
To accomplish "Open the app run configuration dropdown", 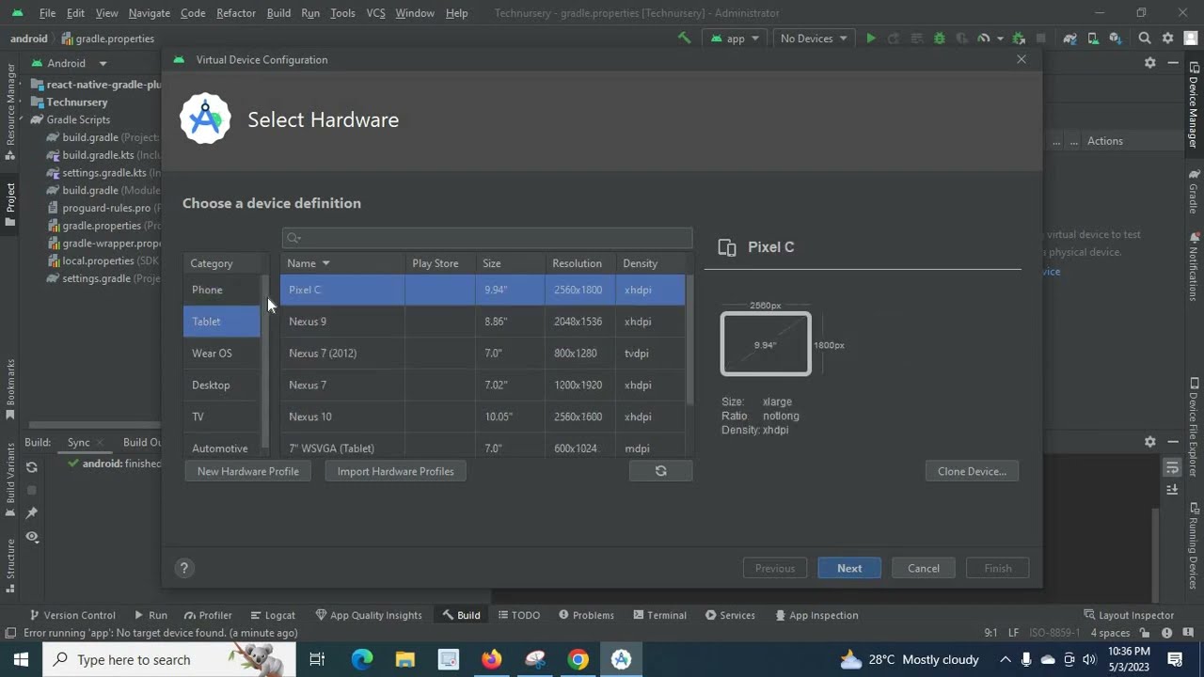I will pyautogui.click(x=736, y=39).
